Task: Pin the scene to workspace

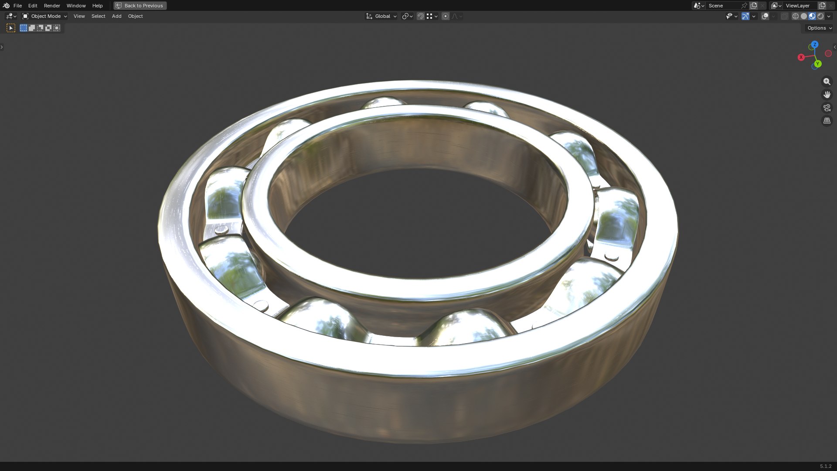Action: (x=744, y=6)
